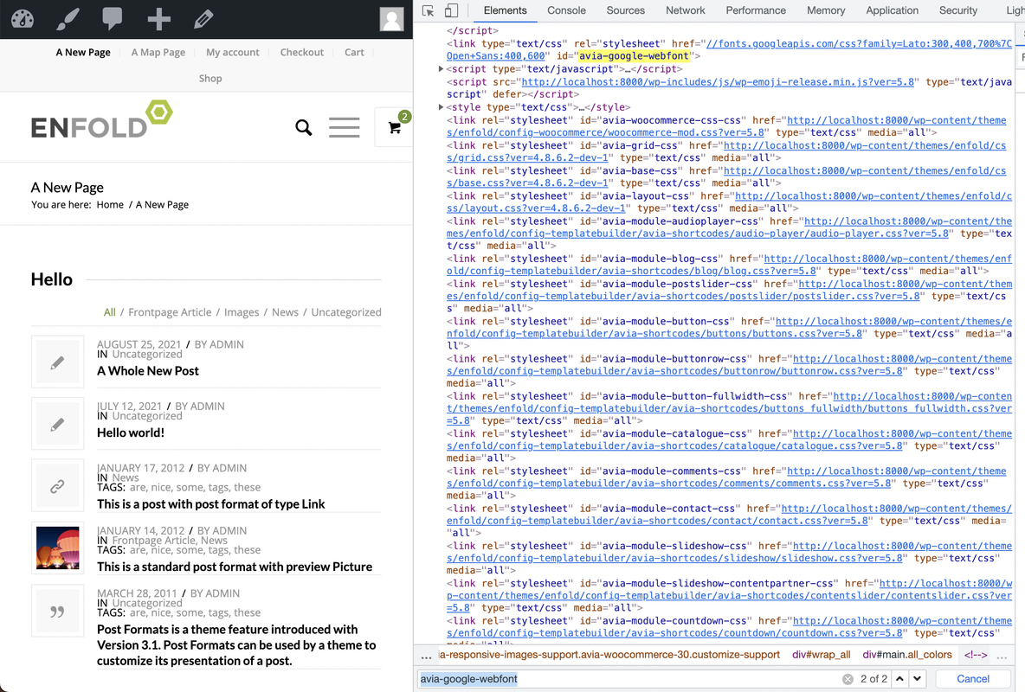Click the link icon of the Link-format post

pyautogui.click(x=57, y=486)
